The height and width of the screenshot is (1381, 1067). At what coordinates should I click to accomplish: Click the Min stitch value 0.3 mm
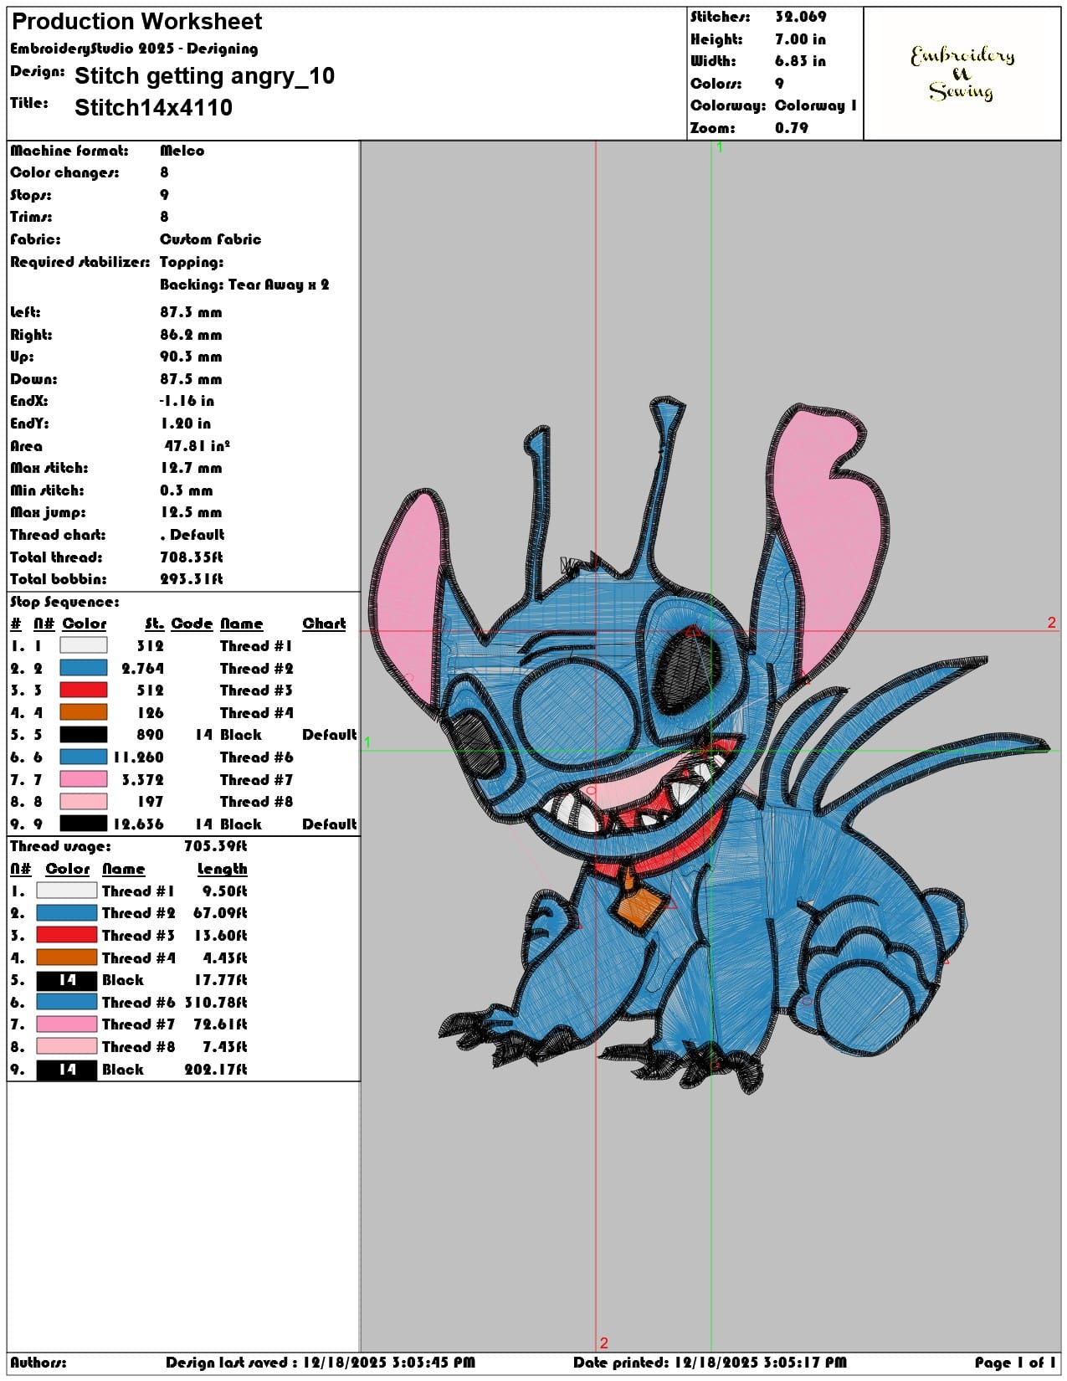point(187,490)
